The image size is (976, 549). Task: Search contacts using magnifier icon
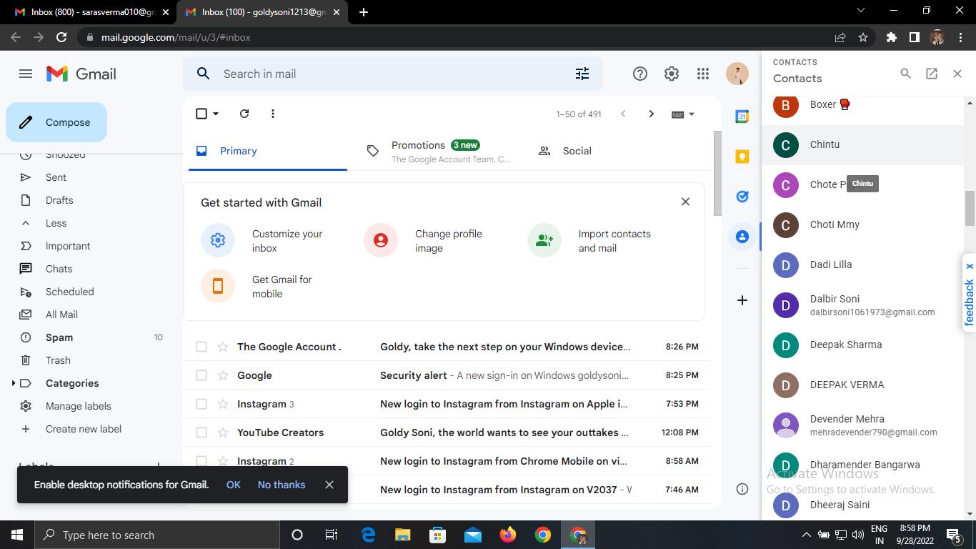point(905,73)
